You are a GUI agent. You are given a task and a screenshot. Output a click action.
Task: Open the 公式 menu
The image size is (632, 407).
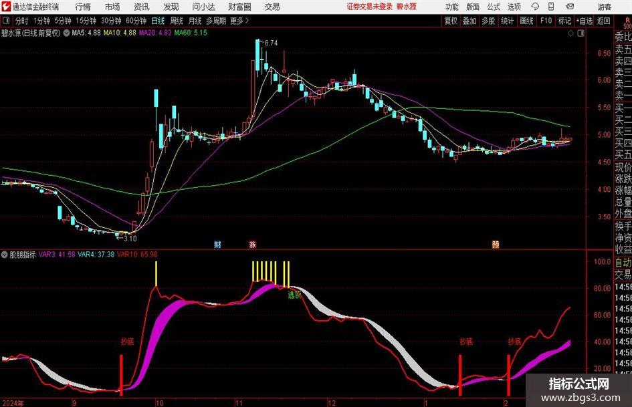tap(494, 7)
